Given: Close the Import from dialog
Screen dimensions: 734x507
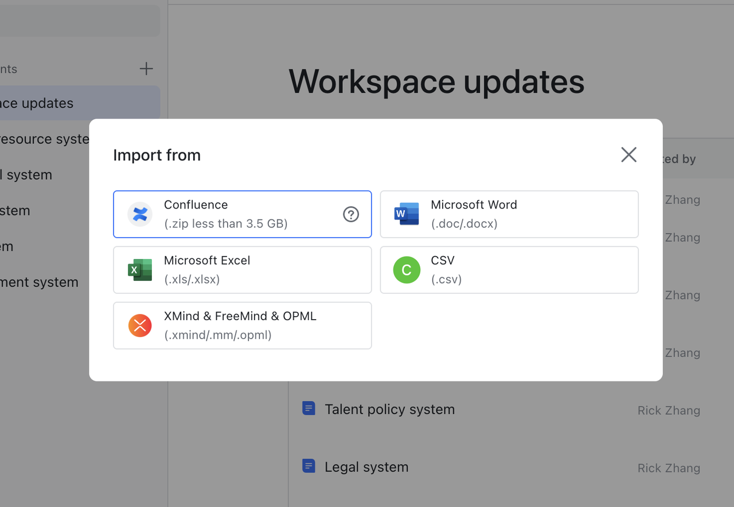Looking at the screenshot, I should point(628,155).
